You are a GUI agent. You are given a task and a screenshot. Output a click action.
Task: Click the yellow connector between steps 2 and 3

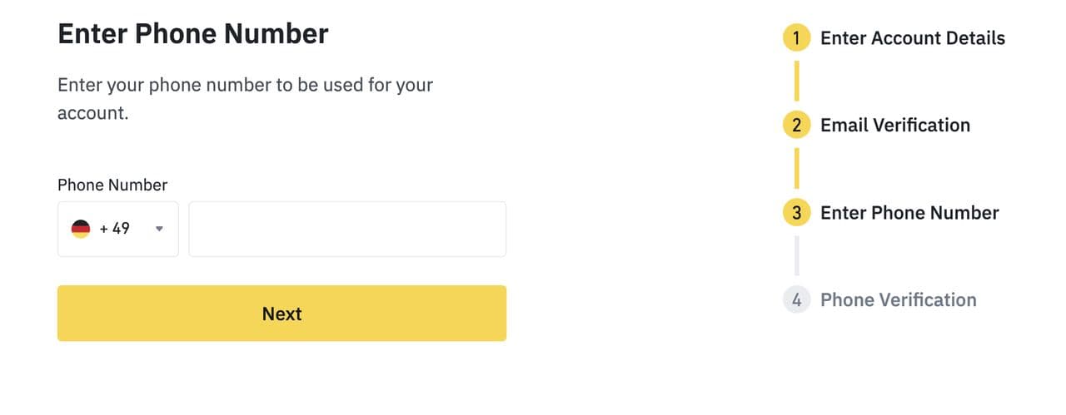pos(797,168)
